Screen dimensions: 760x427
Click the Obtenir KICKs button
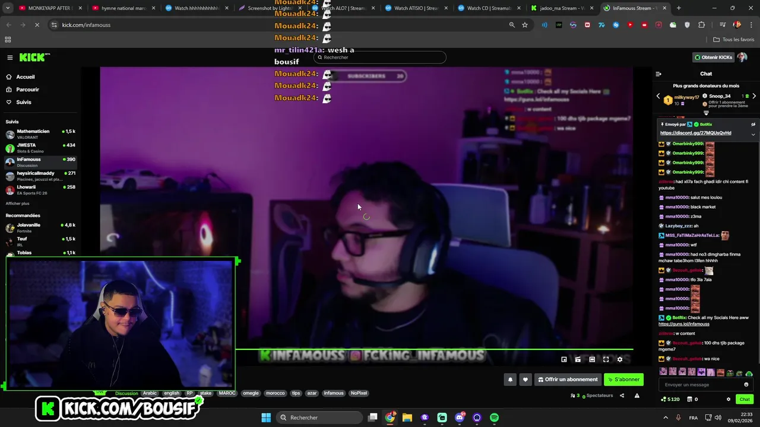[714, 58]
